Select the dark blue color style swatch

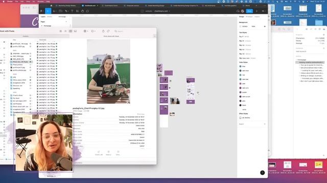[x=240, y=71]
